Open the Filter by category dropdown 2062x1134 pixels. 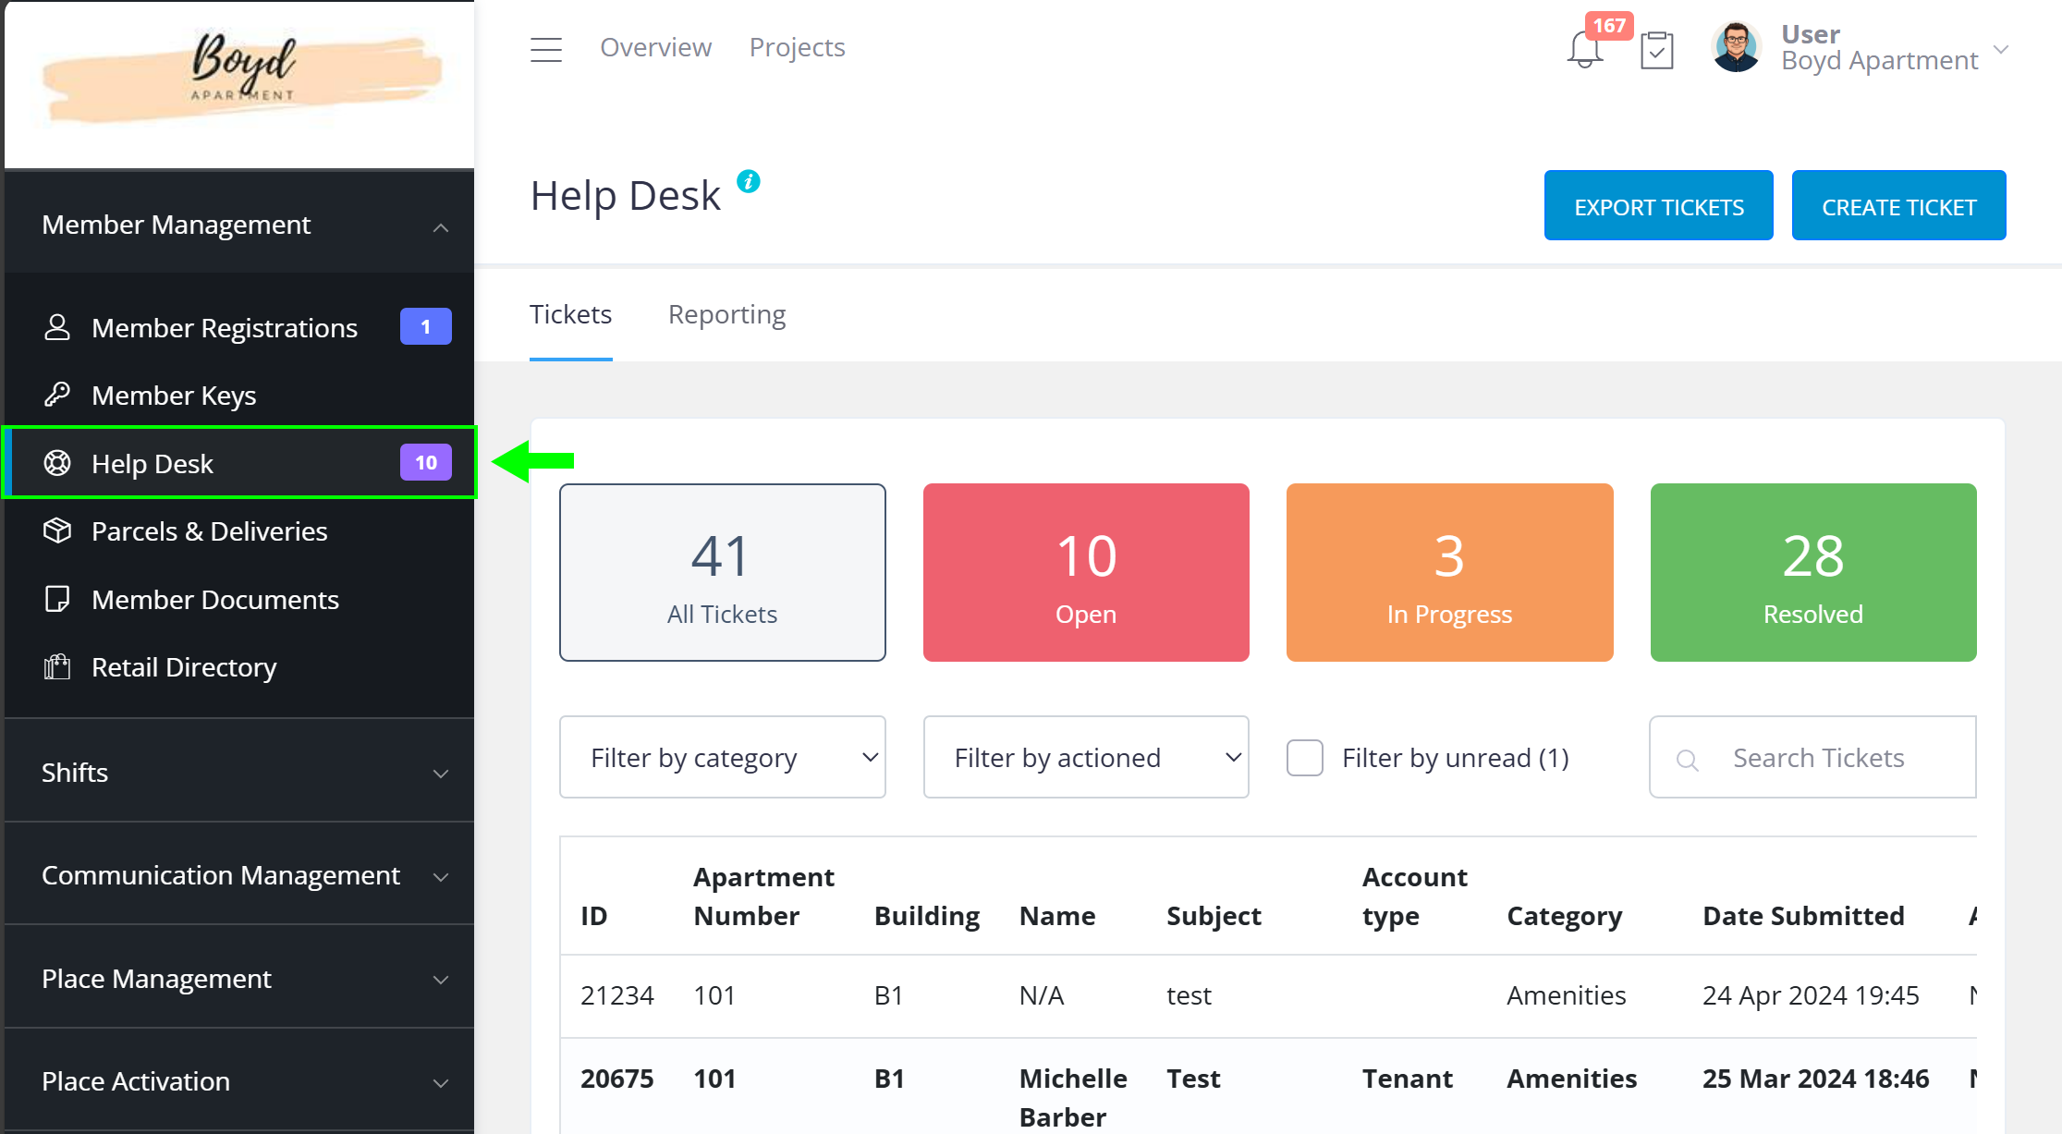pyautogui.click(x=722, y=758)
